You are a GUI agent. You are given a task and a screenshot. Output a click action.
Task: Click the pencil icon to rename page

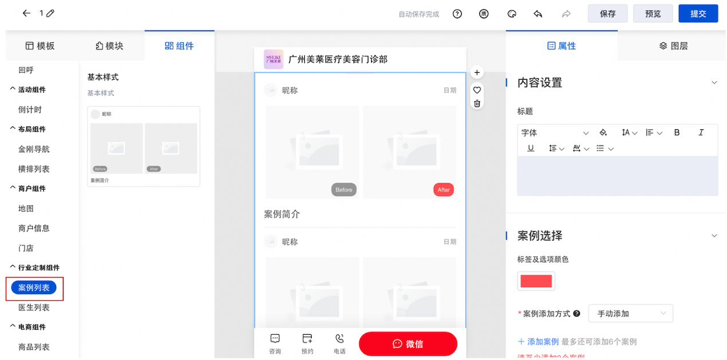click(x=50, y=13)
